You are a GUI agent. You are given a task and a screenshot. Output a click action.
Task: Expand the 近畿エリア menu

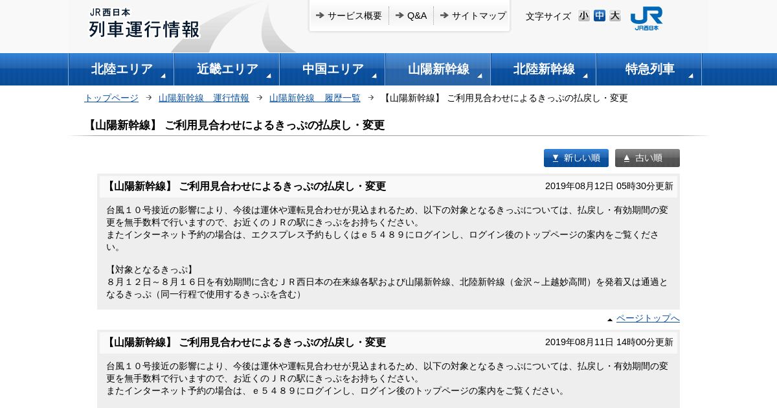tap(227, 69)
